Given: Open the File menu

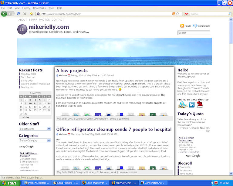Looking at the screenshot, I should coord(3,8).
